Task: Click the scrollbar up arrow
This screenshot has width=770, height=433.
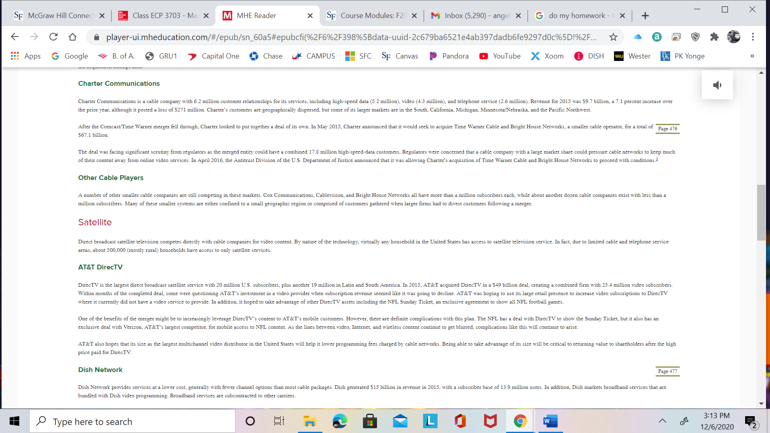Action: pyautogui.click(x=761, y=73)
